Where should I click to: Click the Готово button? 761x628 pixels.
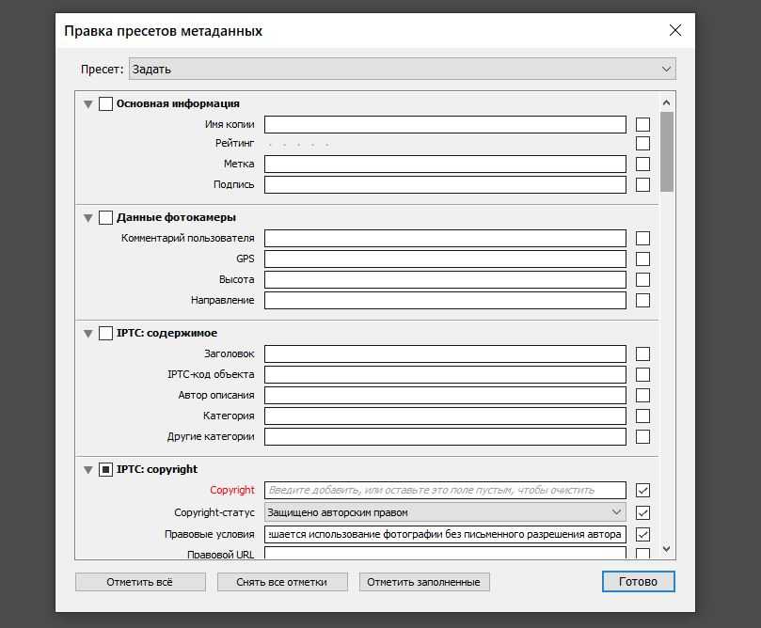638,581
